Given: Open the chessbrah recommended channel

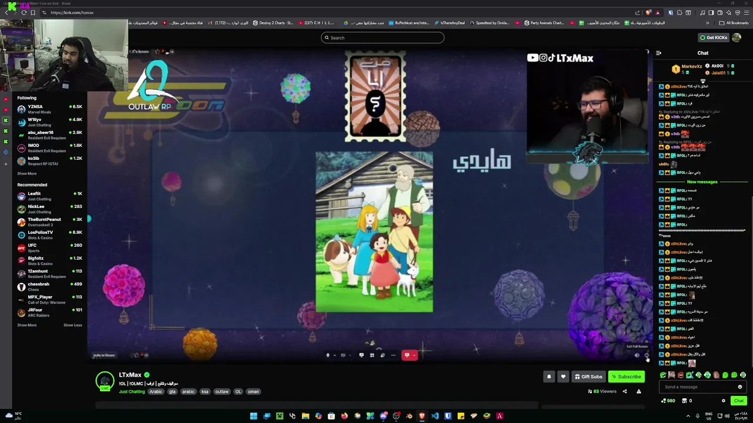Looking at the screenshot, I should (x=50, y=287).
